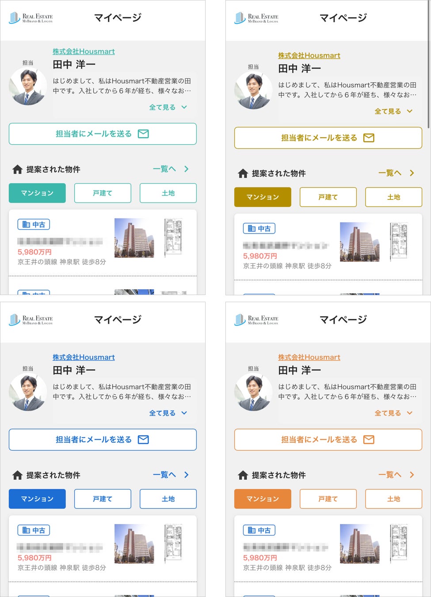Viewport: 431px width, 597px height.
Task: Click the 中古 building badge in orange panel
Action: 259,530
